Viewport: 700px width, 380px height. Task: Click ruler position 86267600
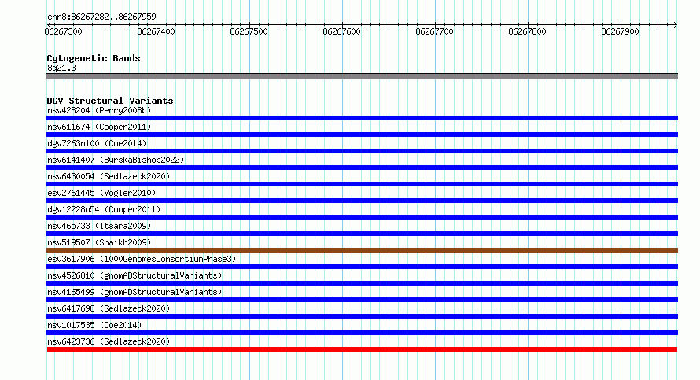341,31
